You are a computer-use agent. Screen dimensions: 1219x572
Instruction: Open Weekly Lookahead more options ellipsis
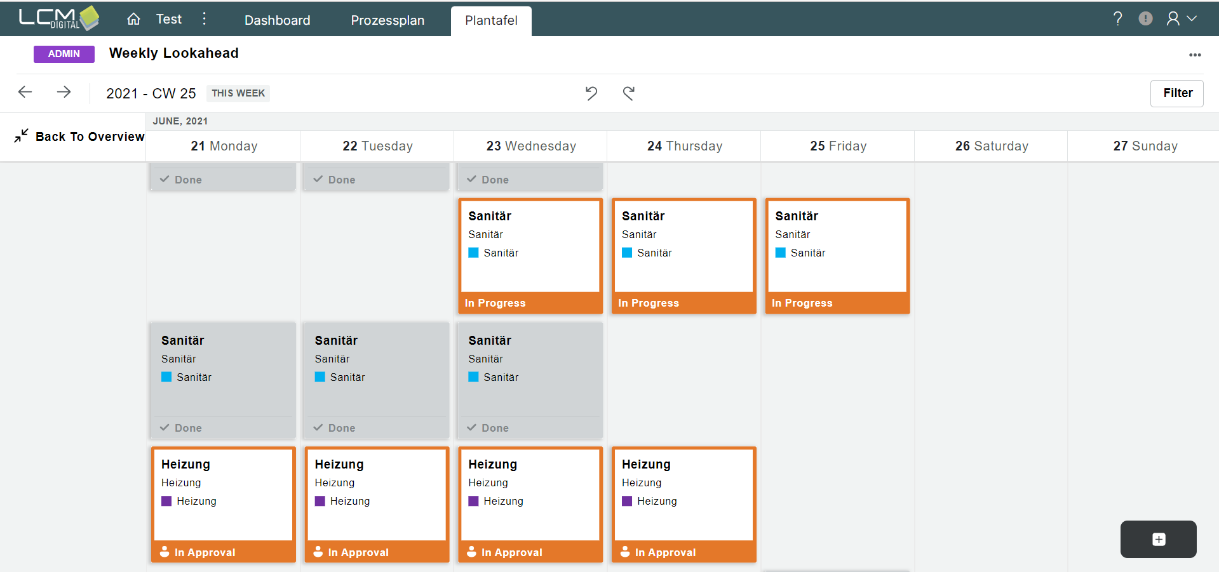coord(1195,55)
